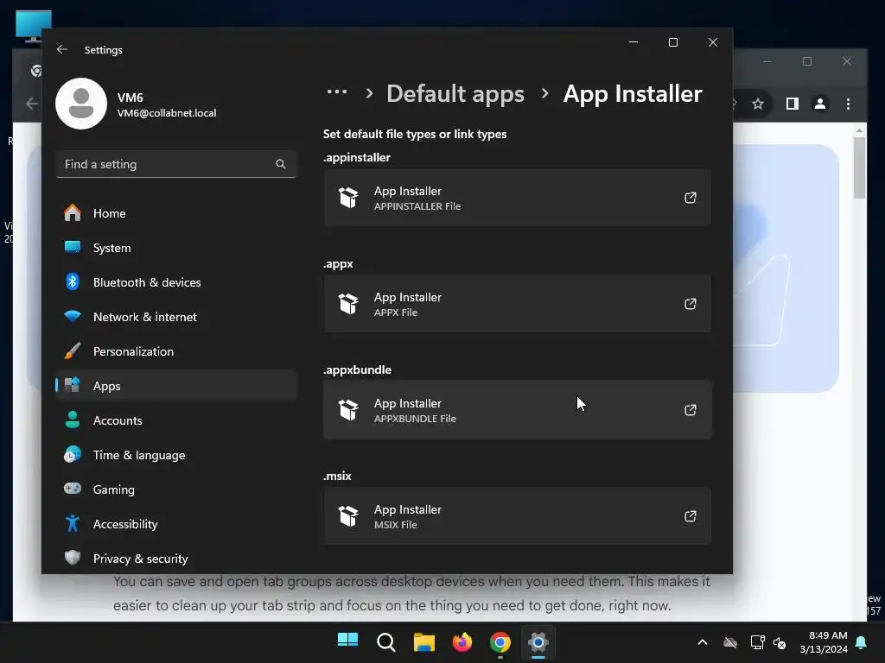
Task: Open Bluetooth & devices settings
Action: coord(176,282)
